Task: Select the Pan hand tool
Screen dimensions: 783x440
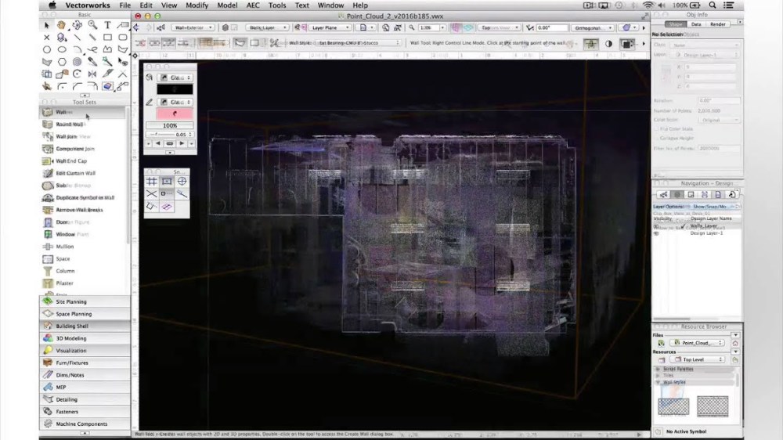Action: pyautogui.click(x=62, y=26)
